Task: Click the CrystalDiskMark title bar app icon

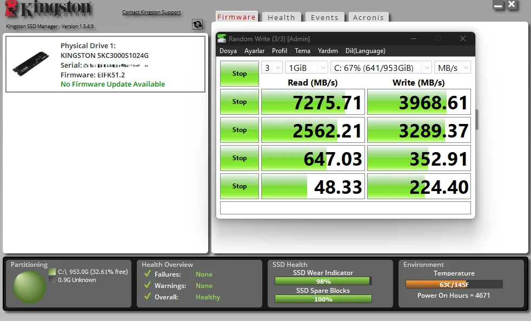Action: click(x=222, y=38)
